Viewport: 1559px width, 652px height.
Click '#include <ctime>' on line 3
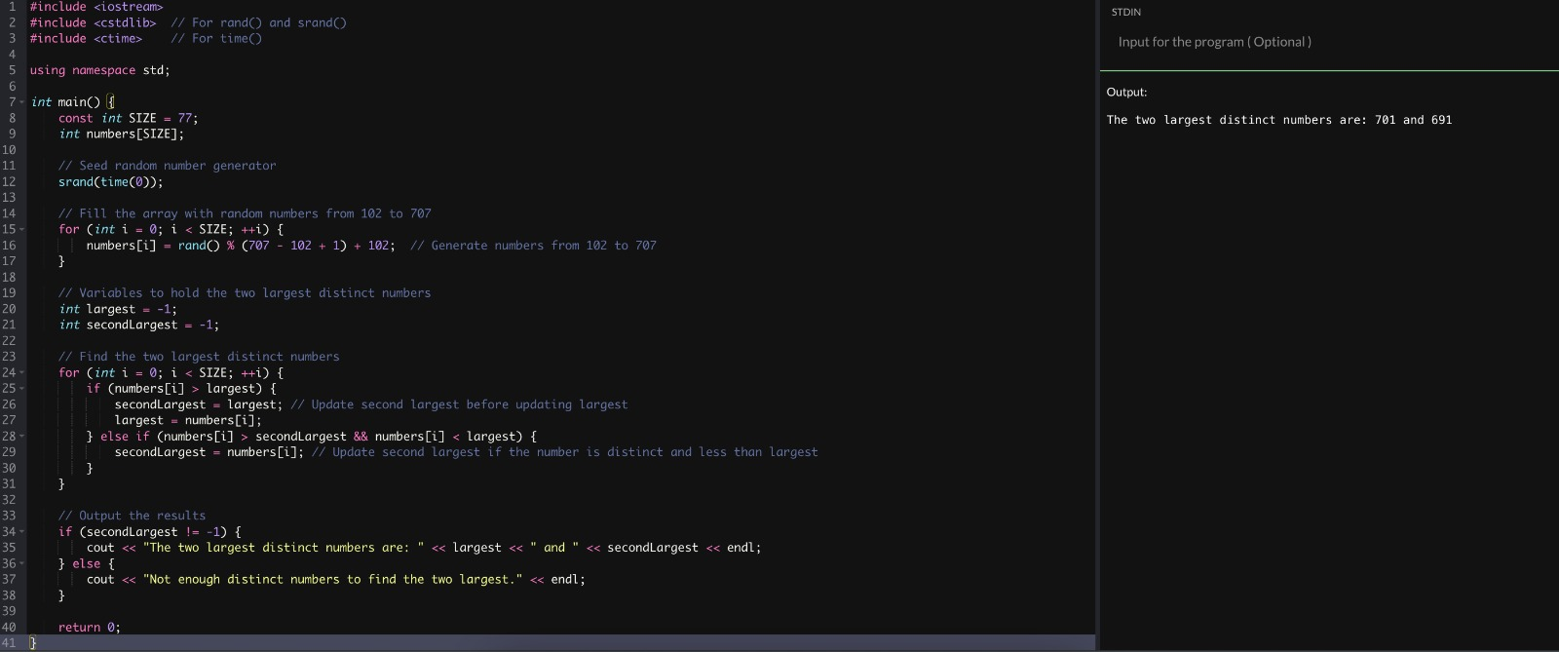[x=86, y=38]
